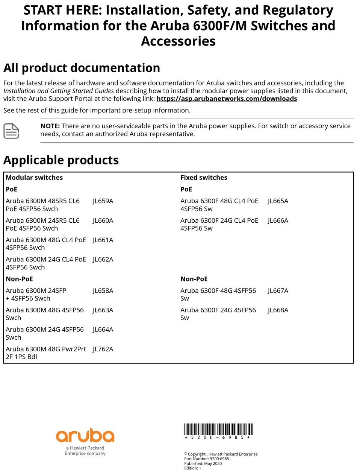The image size is (357, 474).
Task: Click the NOTE label text
Action: [50, 126]
